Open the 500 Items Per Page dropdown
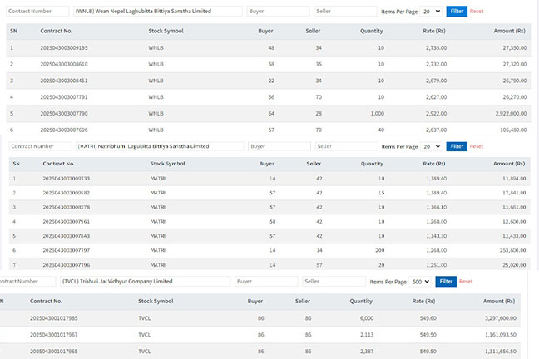539x359 pixels. coord(420,282)
